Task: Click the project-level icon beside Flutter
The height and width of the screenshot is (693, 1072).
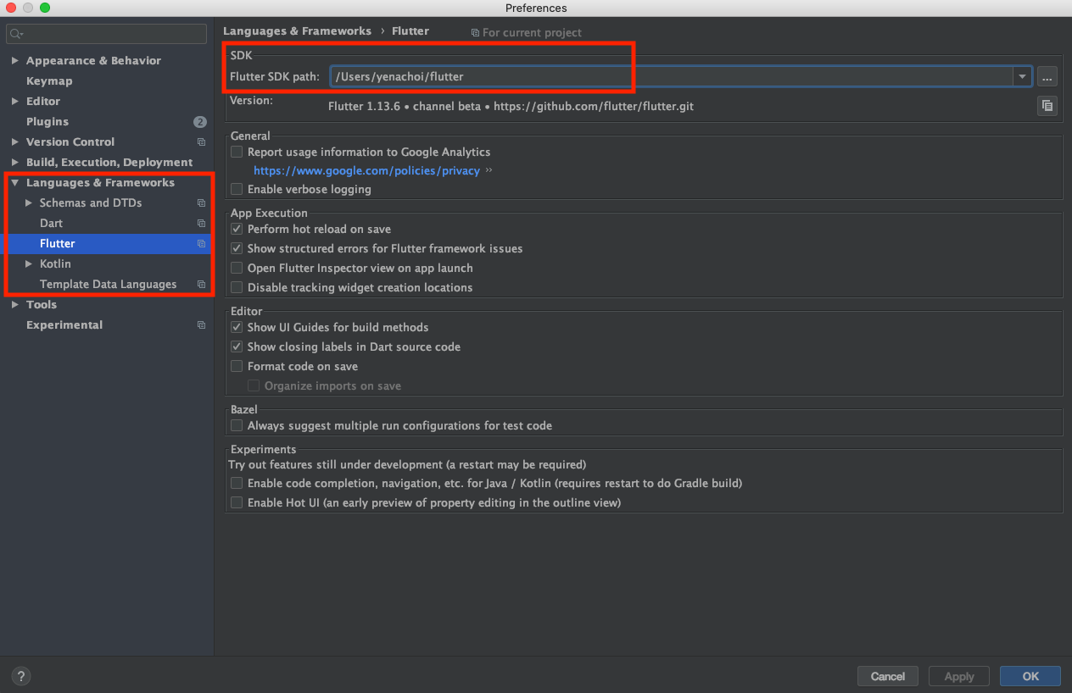Action: coord(201,244)
